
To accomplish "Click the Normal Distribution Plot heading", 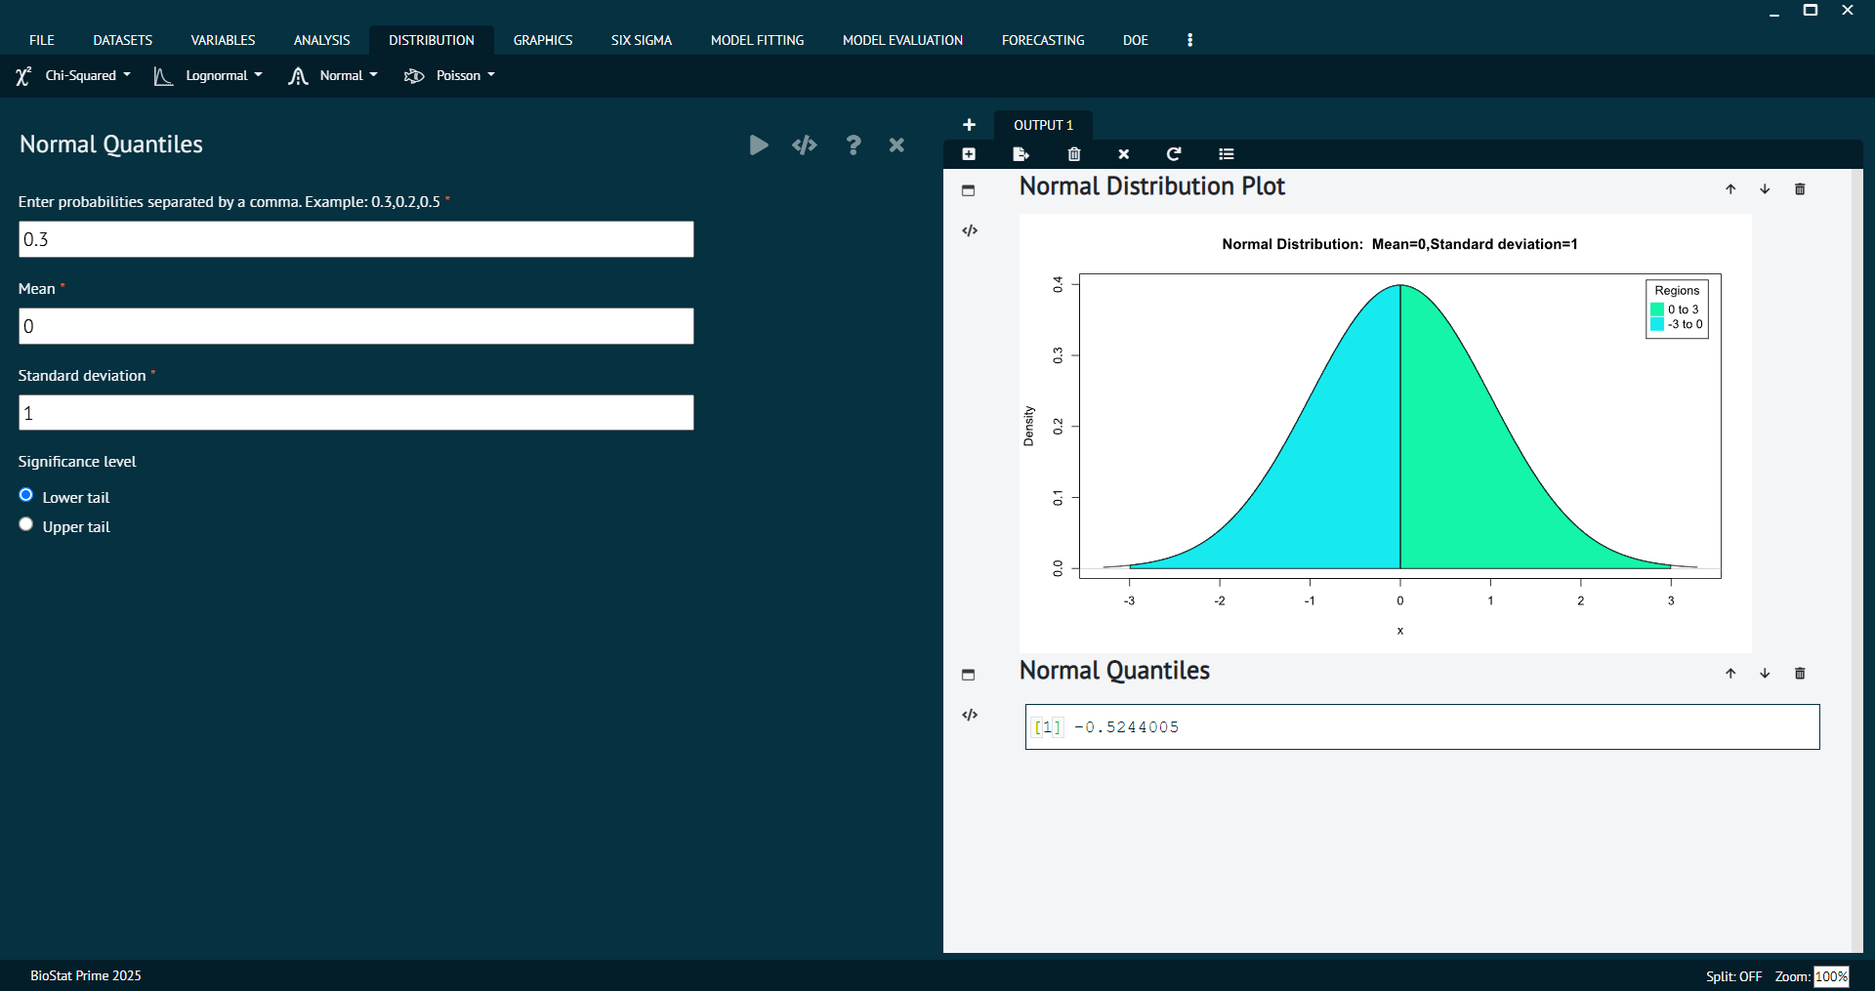I will (x=1152, y=186).
